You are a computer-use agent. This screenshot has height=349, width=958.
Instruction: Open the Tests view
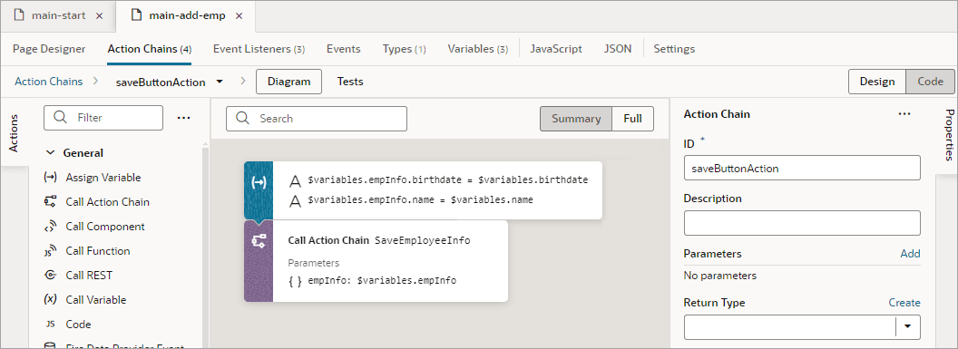pyautogui.click(x=350, y=82)
